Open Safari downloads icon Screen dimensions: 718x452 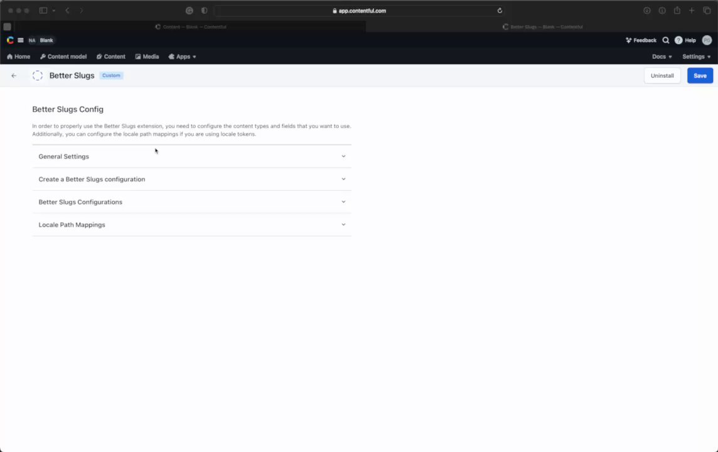[x=646, y=11]
